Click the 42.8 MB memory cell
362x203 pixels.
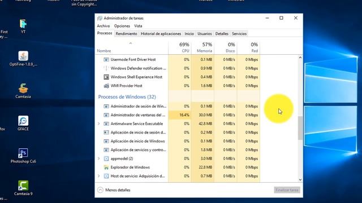coord(202,124)
